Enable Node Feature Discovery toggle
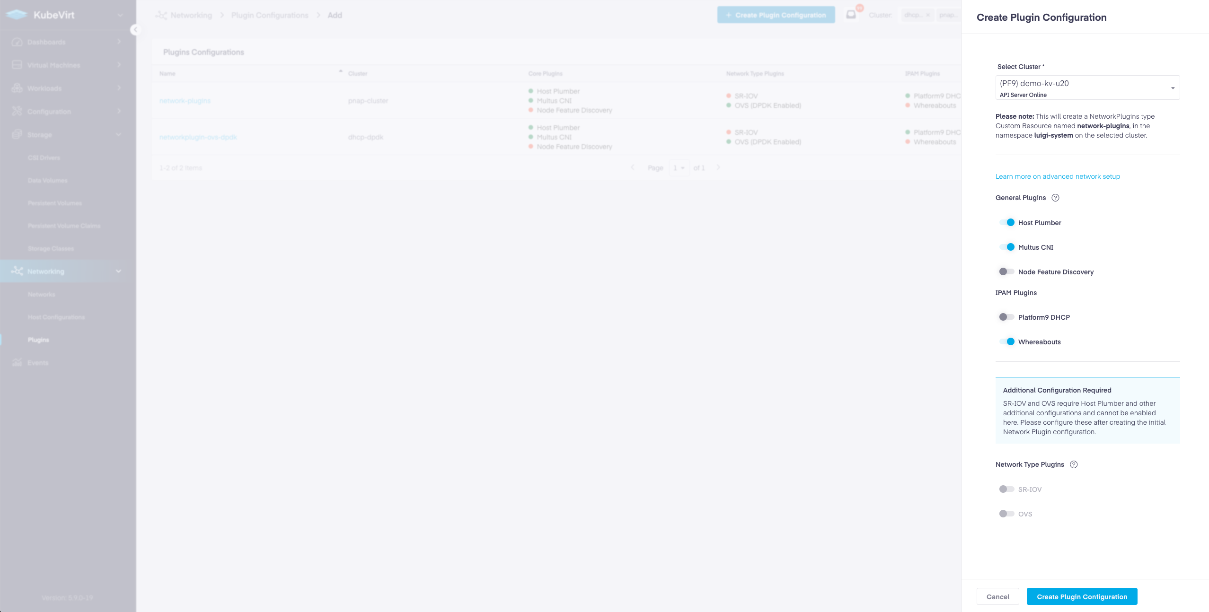Viewport: 1209px width, 612px height. point(1006,271)
